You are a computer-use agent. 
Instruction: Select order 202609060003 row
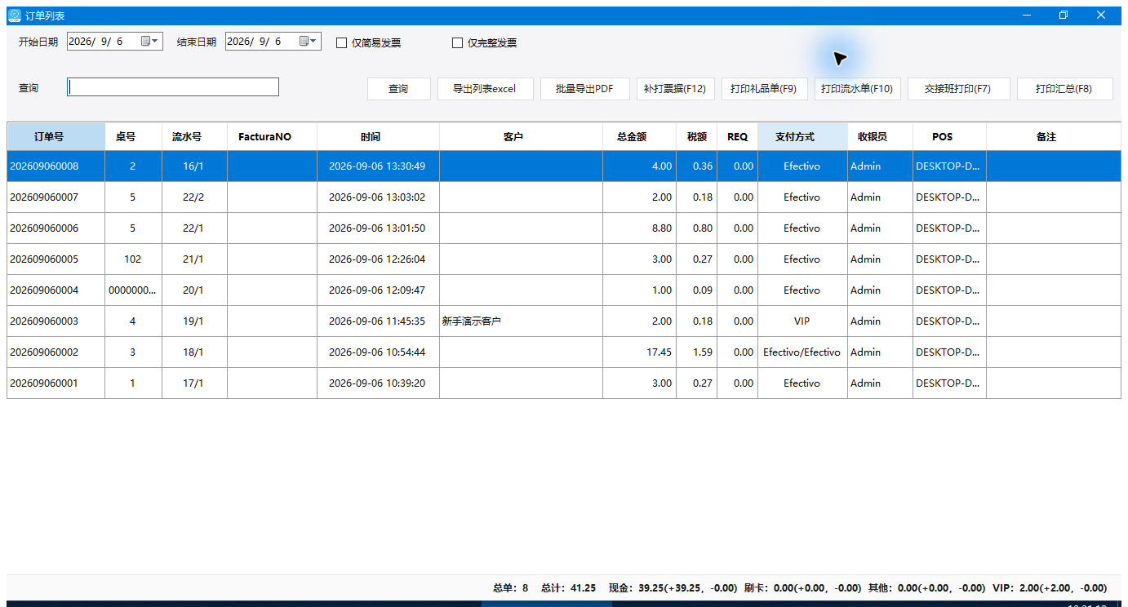[x=564, y=321]
